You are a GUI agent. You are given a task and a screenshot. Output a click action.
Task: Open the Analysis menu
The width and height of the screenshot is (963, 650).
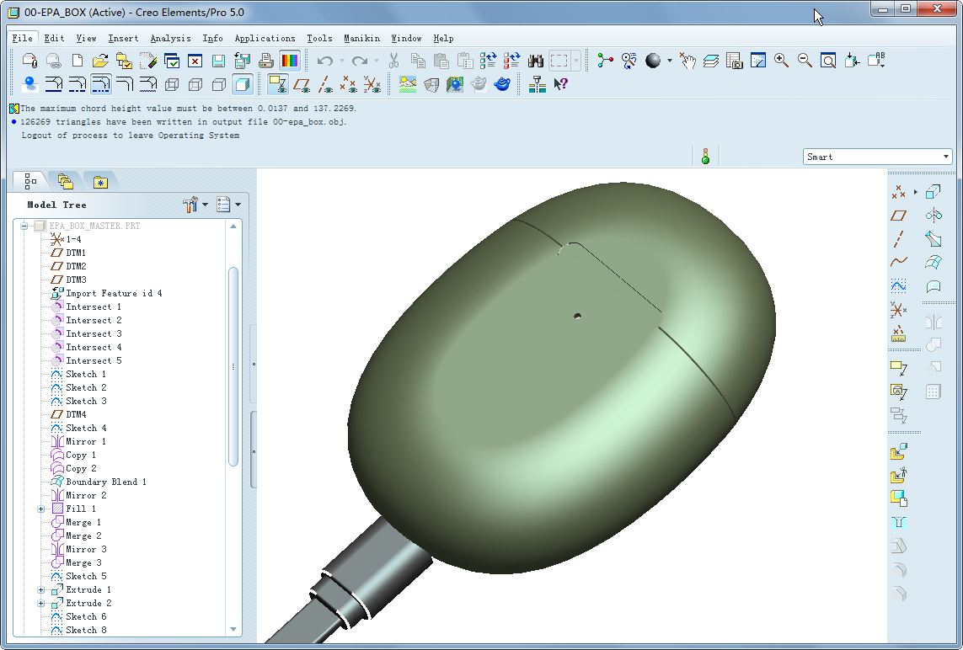point(170,38)
